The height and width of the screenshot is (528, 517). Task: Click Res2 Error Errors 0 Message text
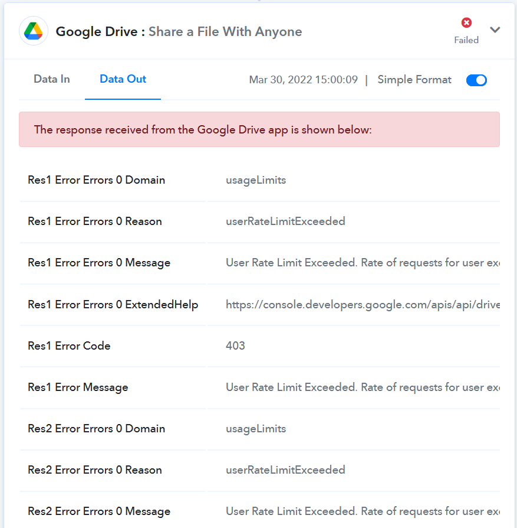click(99, 511)
